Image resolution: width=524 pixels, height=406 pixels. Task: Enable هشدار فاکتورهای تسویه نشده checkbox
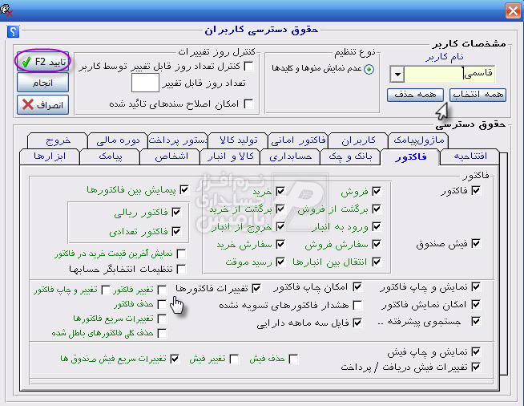357,305
